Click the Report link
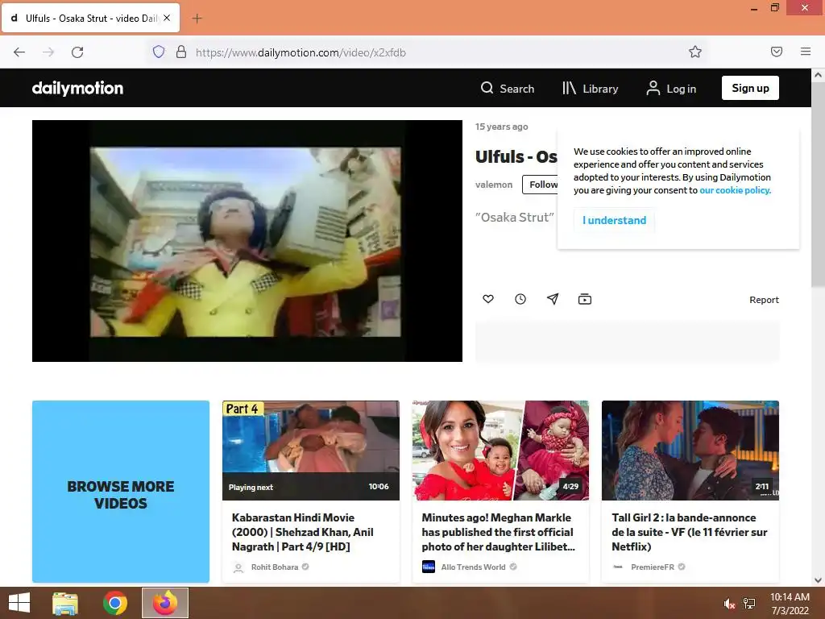The image size is (825, 619). pos(764,300)
